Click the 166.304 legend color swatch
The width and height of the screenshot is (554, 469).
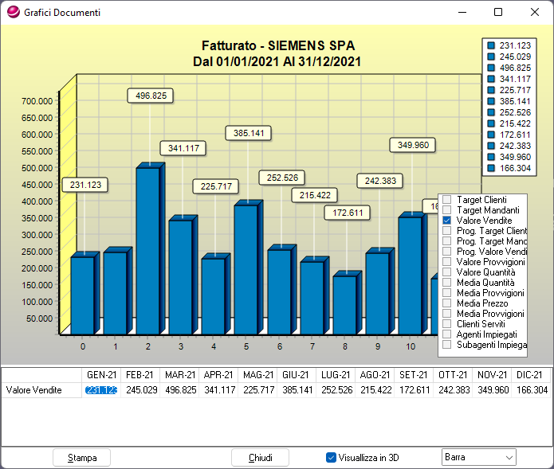coord(491,168)
